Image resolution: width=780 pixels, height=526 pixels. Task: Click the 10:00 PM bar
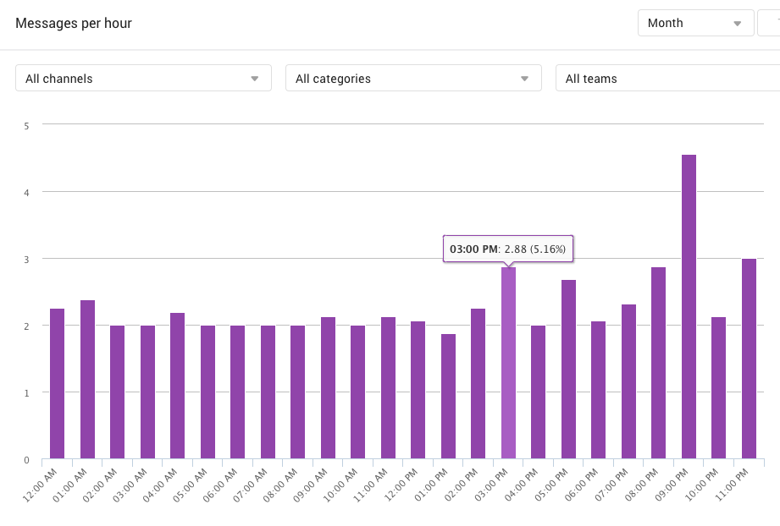tap(718, 387)
